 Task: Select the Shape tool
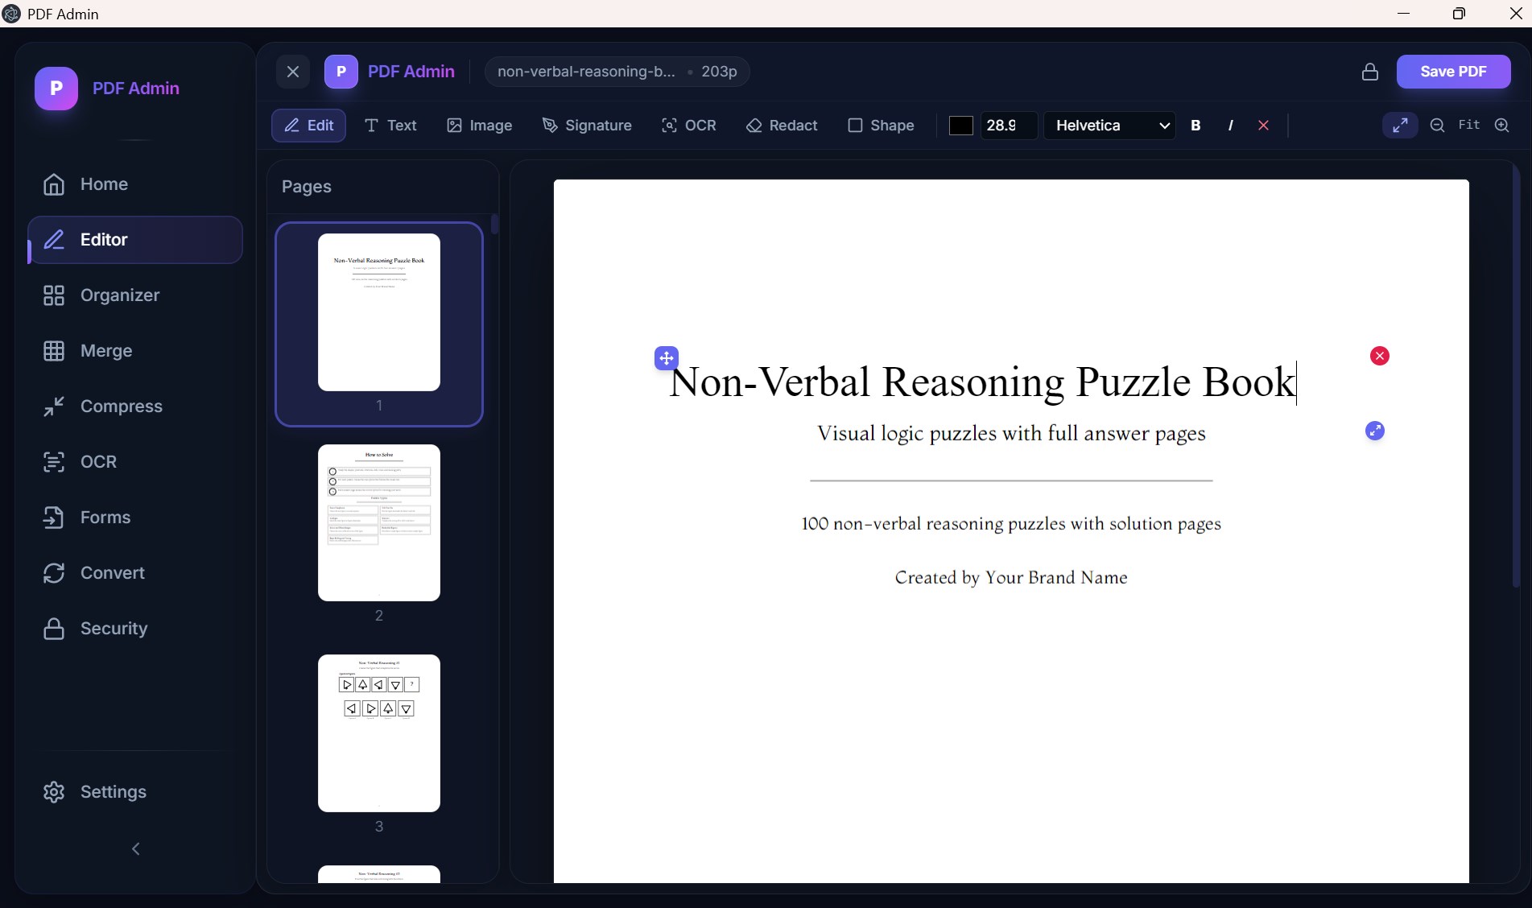(x=882, y=126)
